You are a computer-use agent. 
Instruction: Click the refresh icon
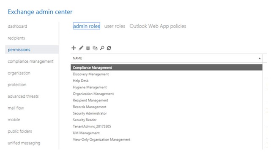(109, 48)
